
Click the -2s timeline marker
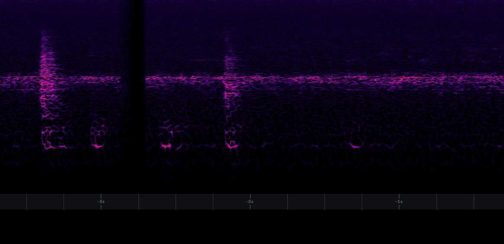[x=250, y=202]
